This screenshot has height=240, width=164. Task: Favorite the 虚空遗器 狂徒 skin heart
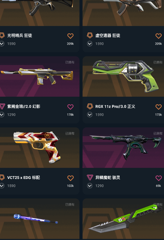coord(159,36)
